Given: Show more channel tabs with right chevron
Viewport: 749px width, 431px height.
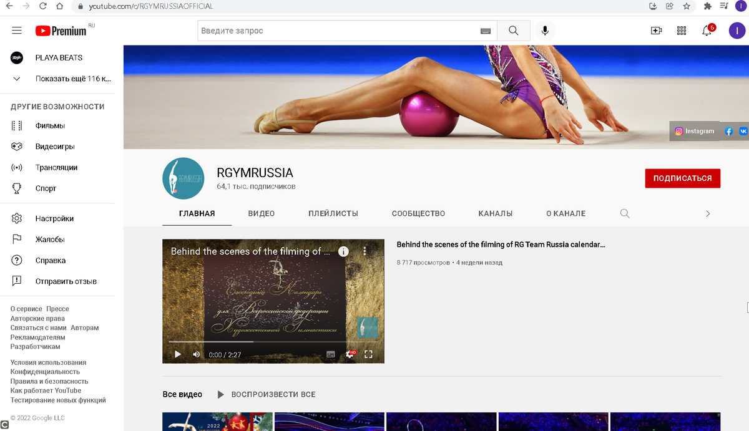Looking at the screenshot, I should 708,213.
